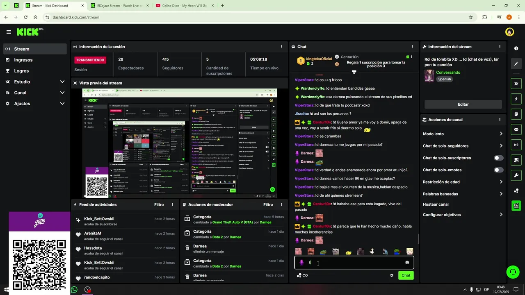
Task: Toggle emotes-only chat switch
Action: click(x=498, y=170)
